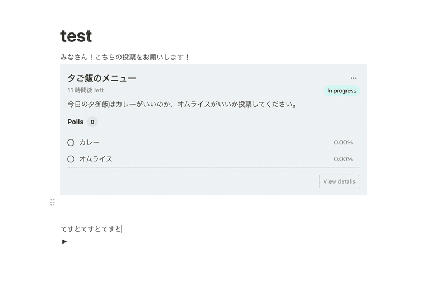448x285 pixels.
Task: Select the カレー radio option
Action: (x=71, y=142)
